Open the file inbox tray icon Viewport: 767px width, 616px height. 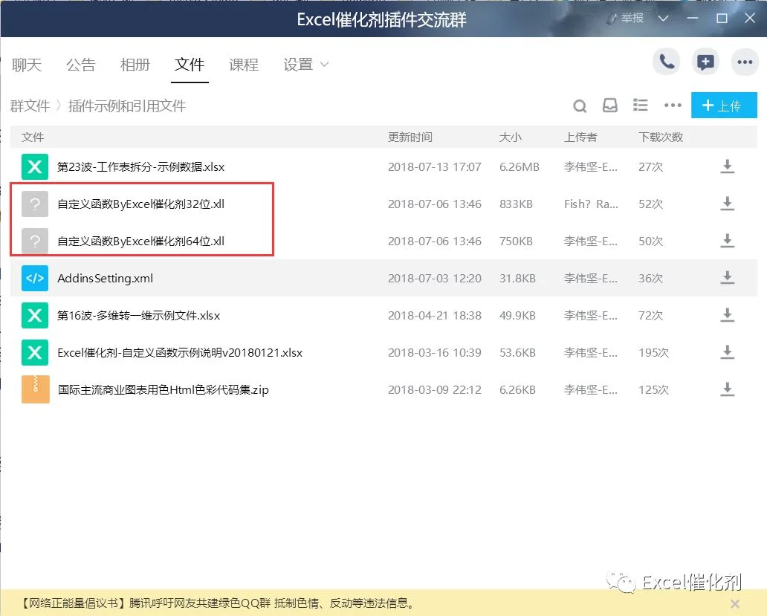tap(610, 105)
